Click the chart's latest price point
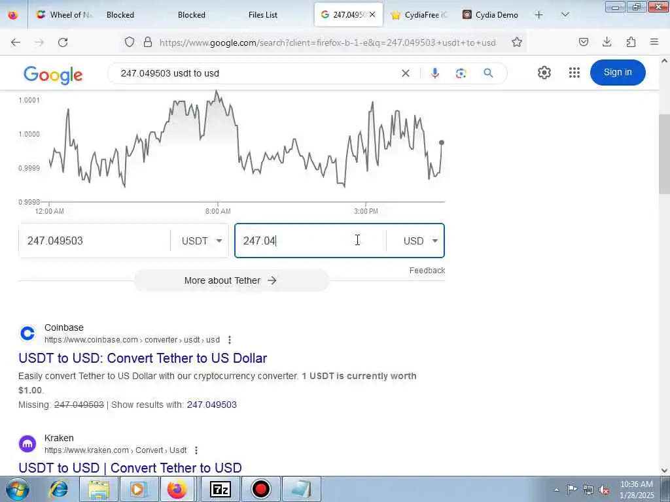This screenshot has width=670, height=502. click(442, 142)
